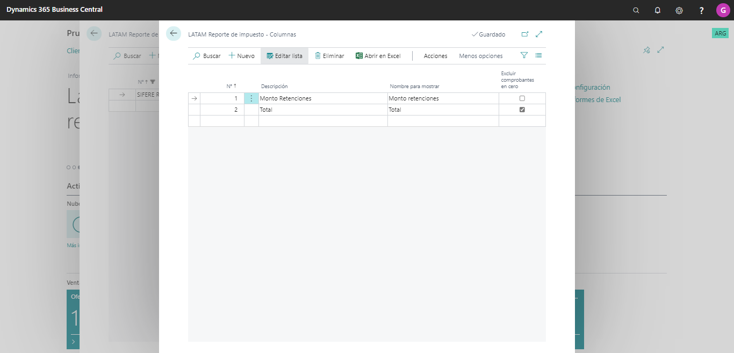Image resolution: width=734 pixels, height=353 pixels.
Task: Click Nuevo to add a column
Action: click(x=242, y=56)
